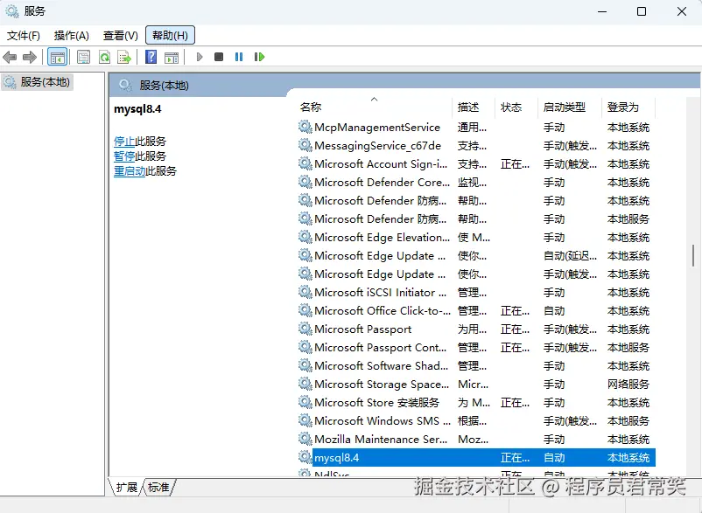
Task: Click the gear icon beside Microsoft Windows SMS
Action: tap(305, 420)
